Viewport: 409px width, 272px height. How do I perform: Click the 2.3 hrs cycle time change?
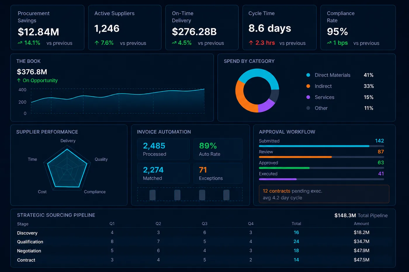265,43
